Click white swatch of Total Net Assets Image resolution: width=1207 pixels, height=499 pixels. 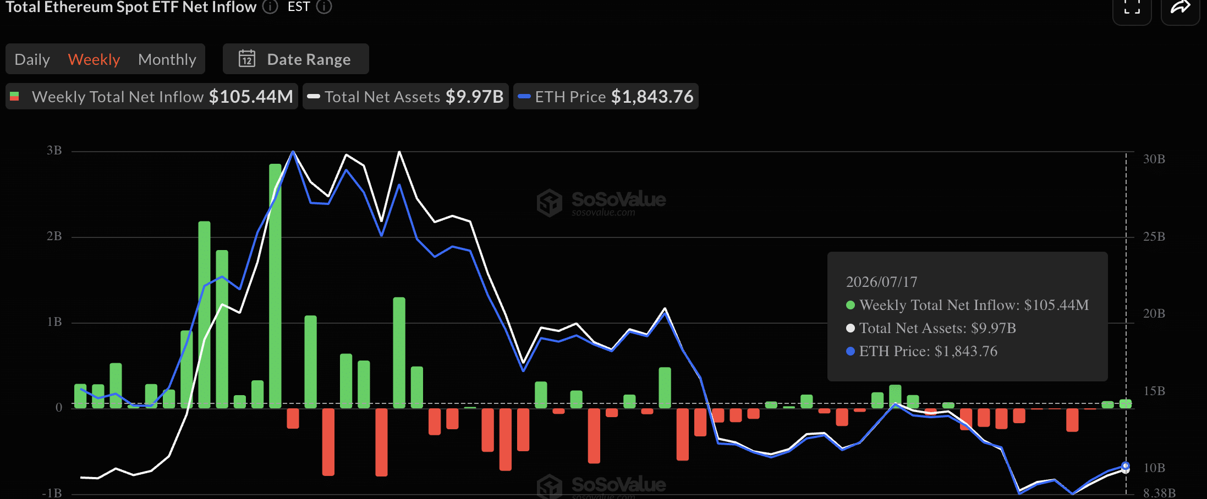coord(314,97)
